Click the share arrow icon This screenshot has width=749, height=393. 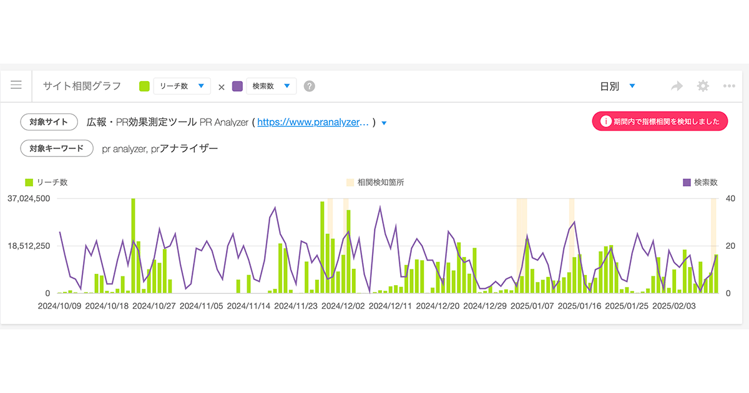click(x=677, y=87)
